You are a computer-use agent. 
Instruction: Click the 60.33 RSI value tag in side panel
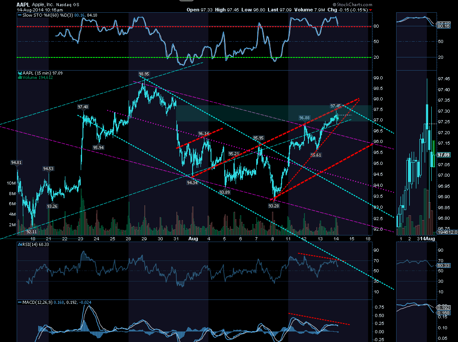point(444,265)
